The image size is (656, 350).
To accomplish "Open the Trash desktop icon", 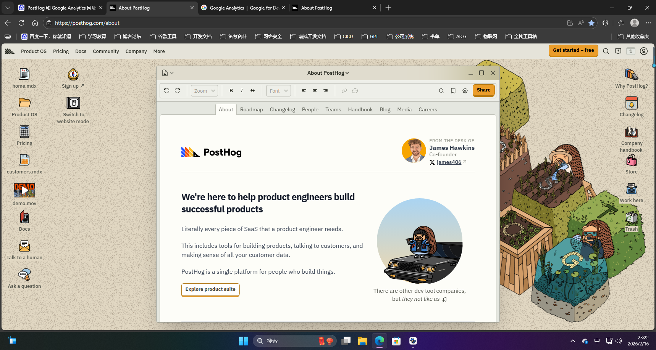I will pyautogui.click(x=631, y=222).
